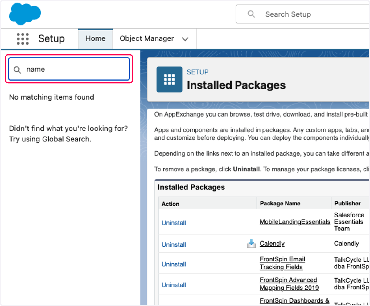
Task: Click the Quick Find box containing 'name'
Action: click(x=69, y=69)
